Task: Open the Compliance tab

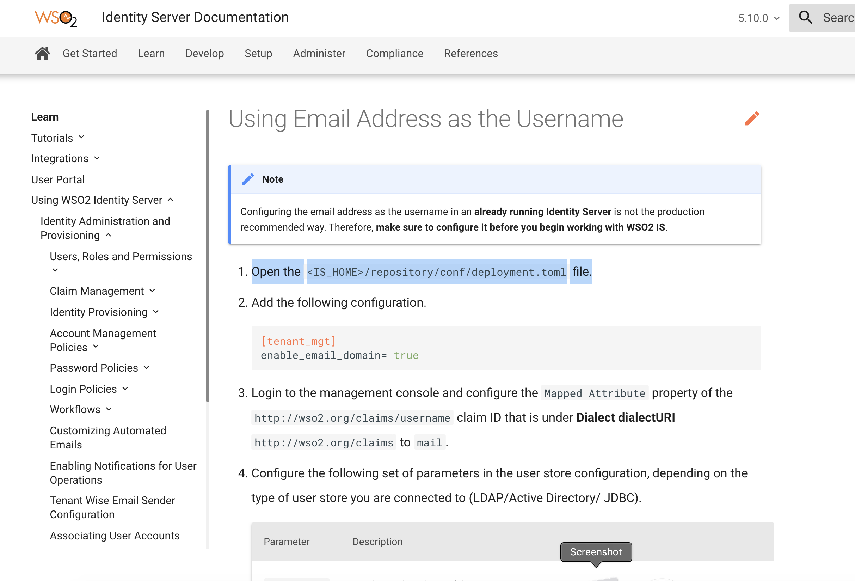Action: coord(394,53)
